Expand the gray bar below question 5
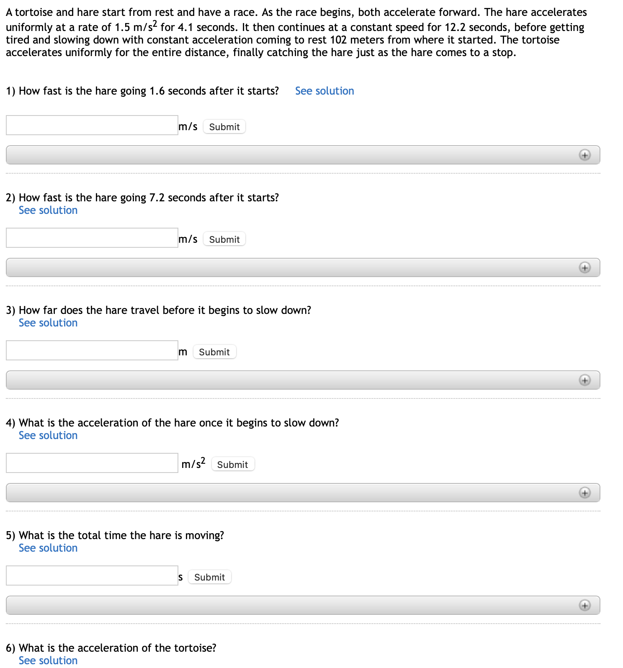Viewport: 623px width, 668px height. [x=293, y=605]
